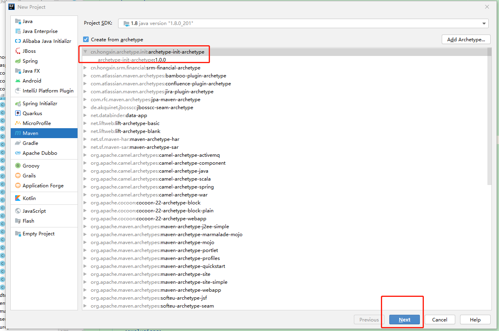Expand the maven-archetype-webapp node
This screenshot has height=331, width=499.
pyautogui.click(x=85, y=290)
